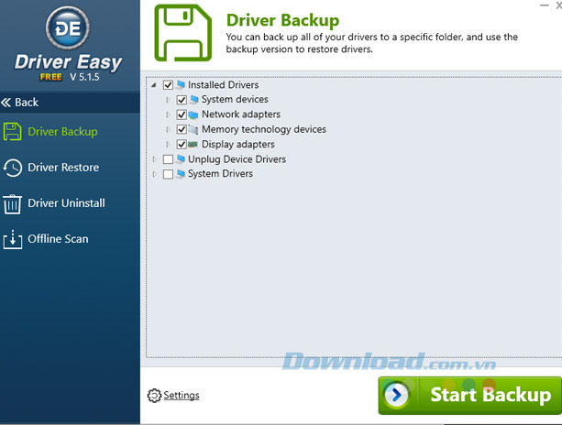Open Driver Restore in the sidebar
This screenshot has width=562, height=425.
point(70,168)
